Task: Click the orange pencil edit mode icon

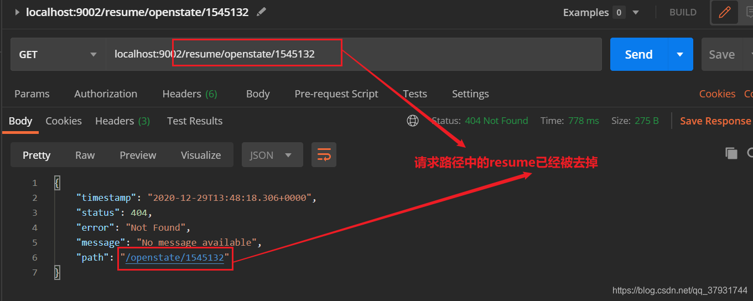Action: 724,12
